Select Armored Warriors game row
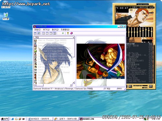Viewport: 162px width, 121px height. click(x=52, y=43)
